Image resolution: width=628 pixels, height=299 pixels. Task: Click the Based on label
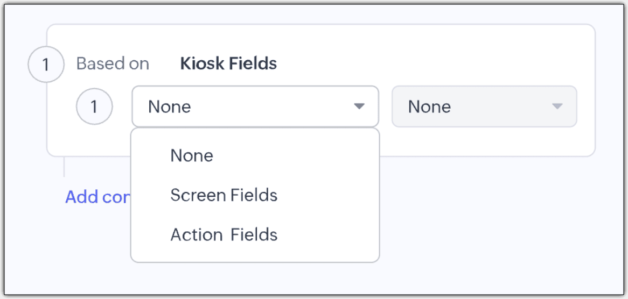pyautogui.click(x=113, y=64)
